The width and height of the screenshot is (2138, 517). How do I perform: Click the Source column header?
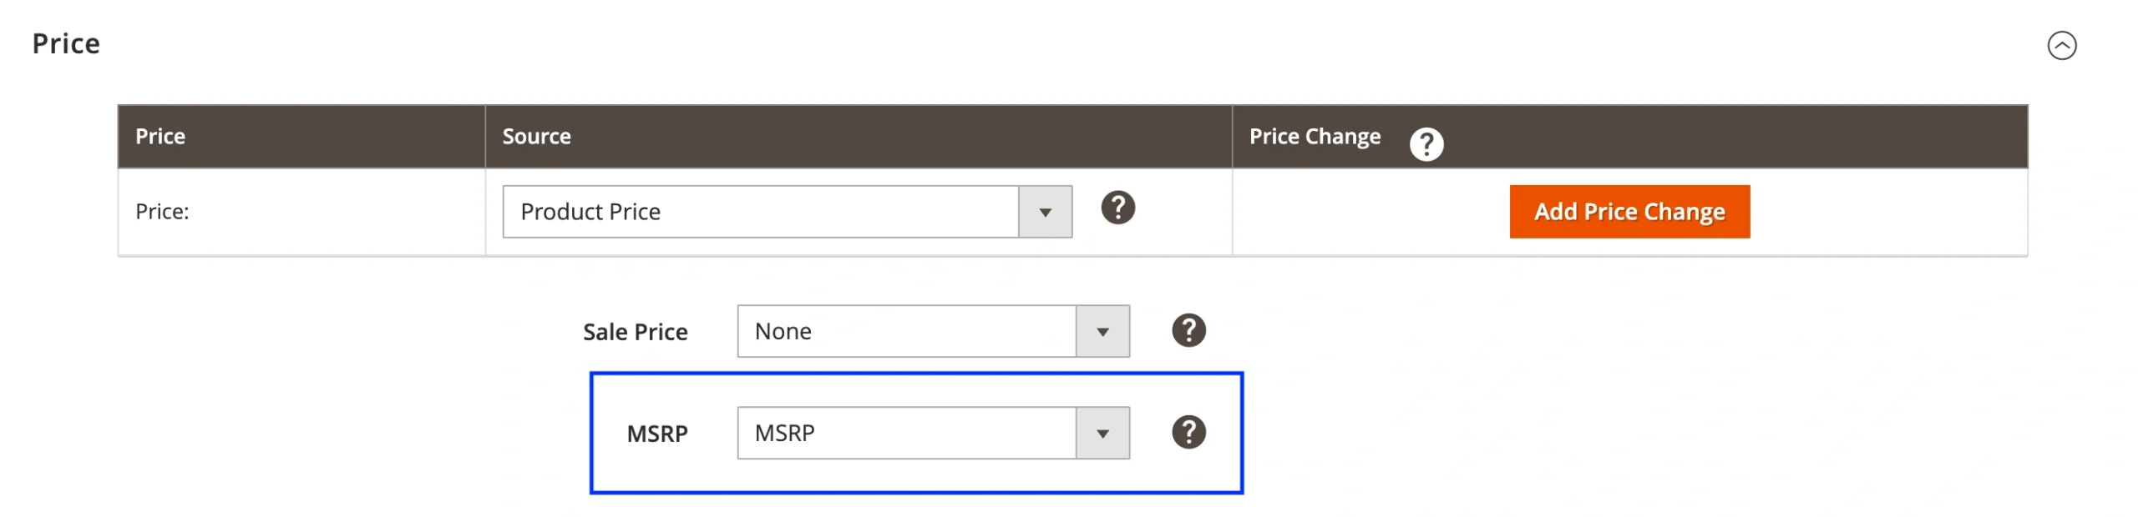tap(536, 137)
